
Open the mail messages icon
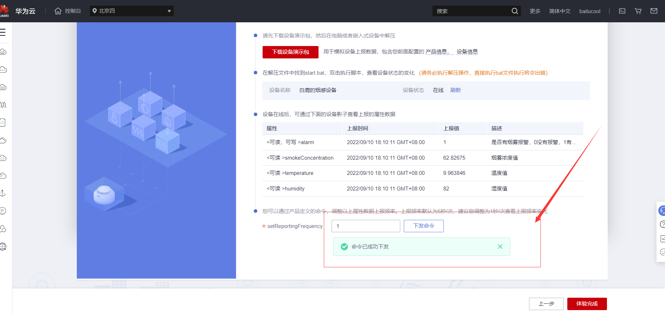[654, 11]
